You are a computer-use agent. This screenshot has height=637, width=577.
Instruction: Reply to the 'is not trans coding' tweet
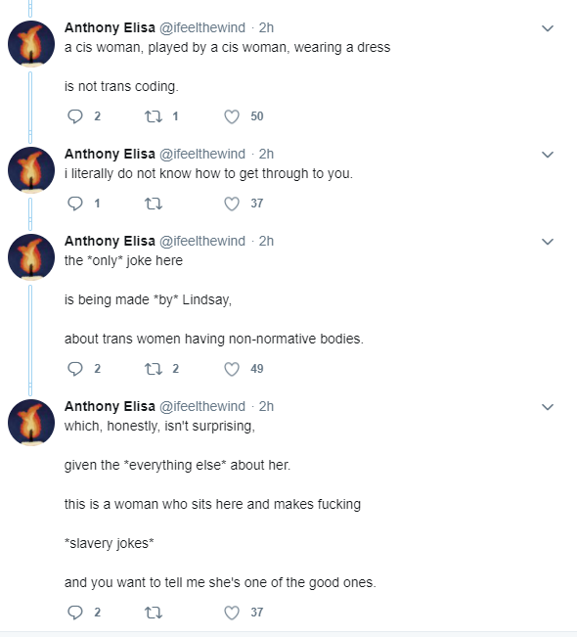click(75, 116)
